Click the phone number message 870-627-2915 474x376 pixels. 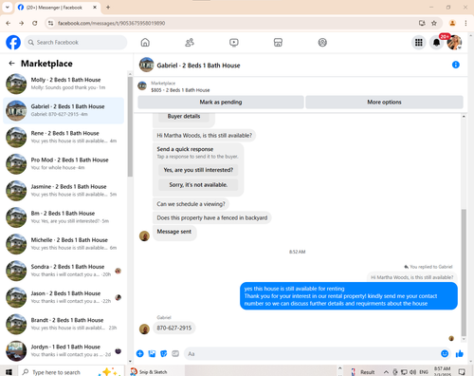coord(174,328)
